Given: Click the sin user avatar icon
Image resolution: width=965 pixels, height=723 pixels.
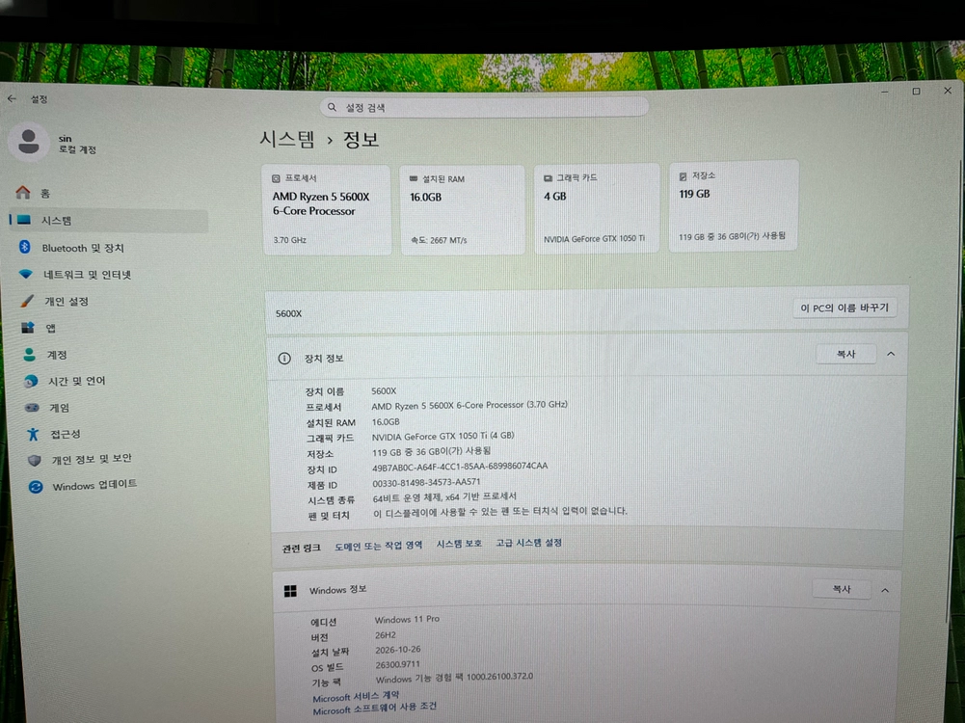Looking at the screenshot, I should pos(28,142).
